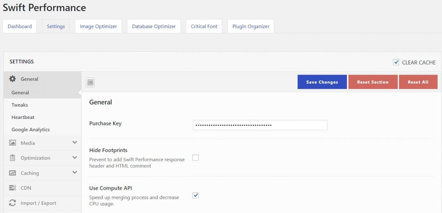Image resolution: width=442 pixels, height=213 pixels.
Task: Click the Media sidebar label
Action: pos(28,143)
